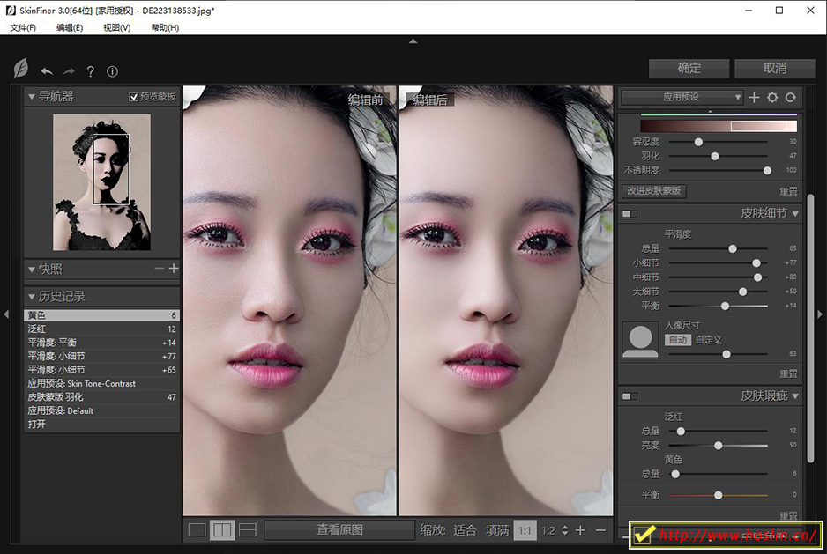The height and width of the screenshot is (554, 827).
Task: Open the 应用预设 dropdown
Action: pyautogui.click(x=682, y=97)
